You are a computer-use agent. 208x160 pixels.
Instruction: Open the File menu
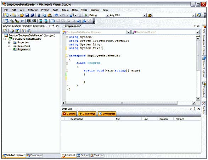6,10
